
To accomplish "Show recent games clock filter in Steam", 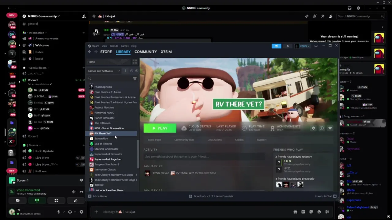I will 132,71.
